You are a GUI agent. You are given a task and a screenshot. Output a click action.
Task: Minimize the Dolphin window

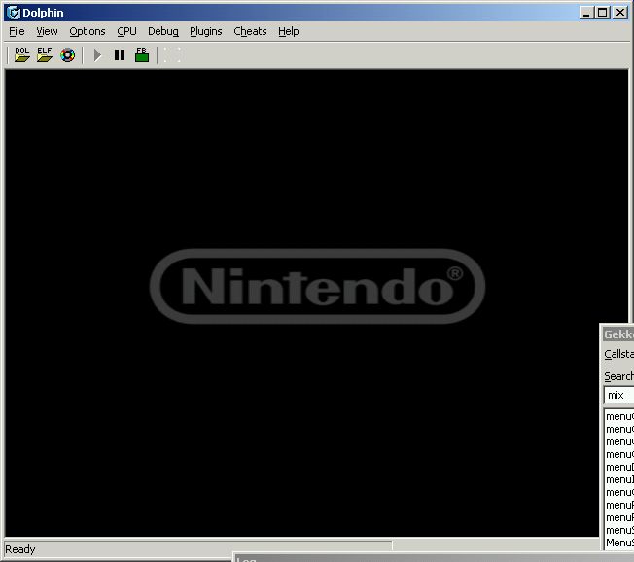pyautogui.click(x=586, y=13)
